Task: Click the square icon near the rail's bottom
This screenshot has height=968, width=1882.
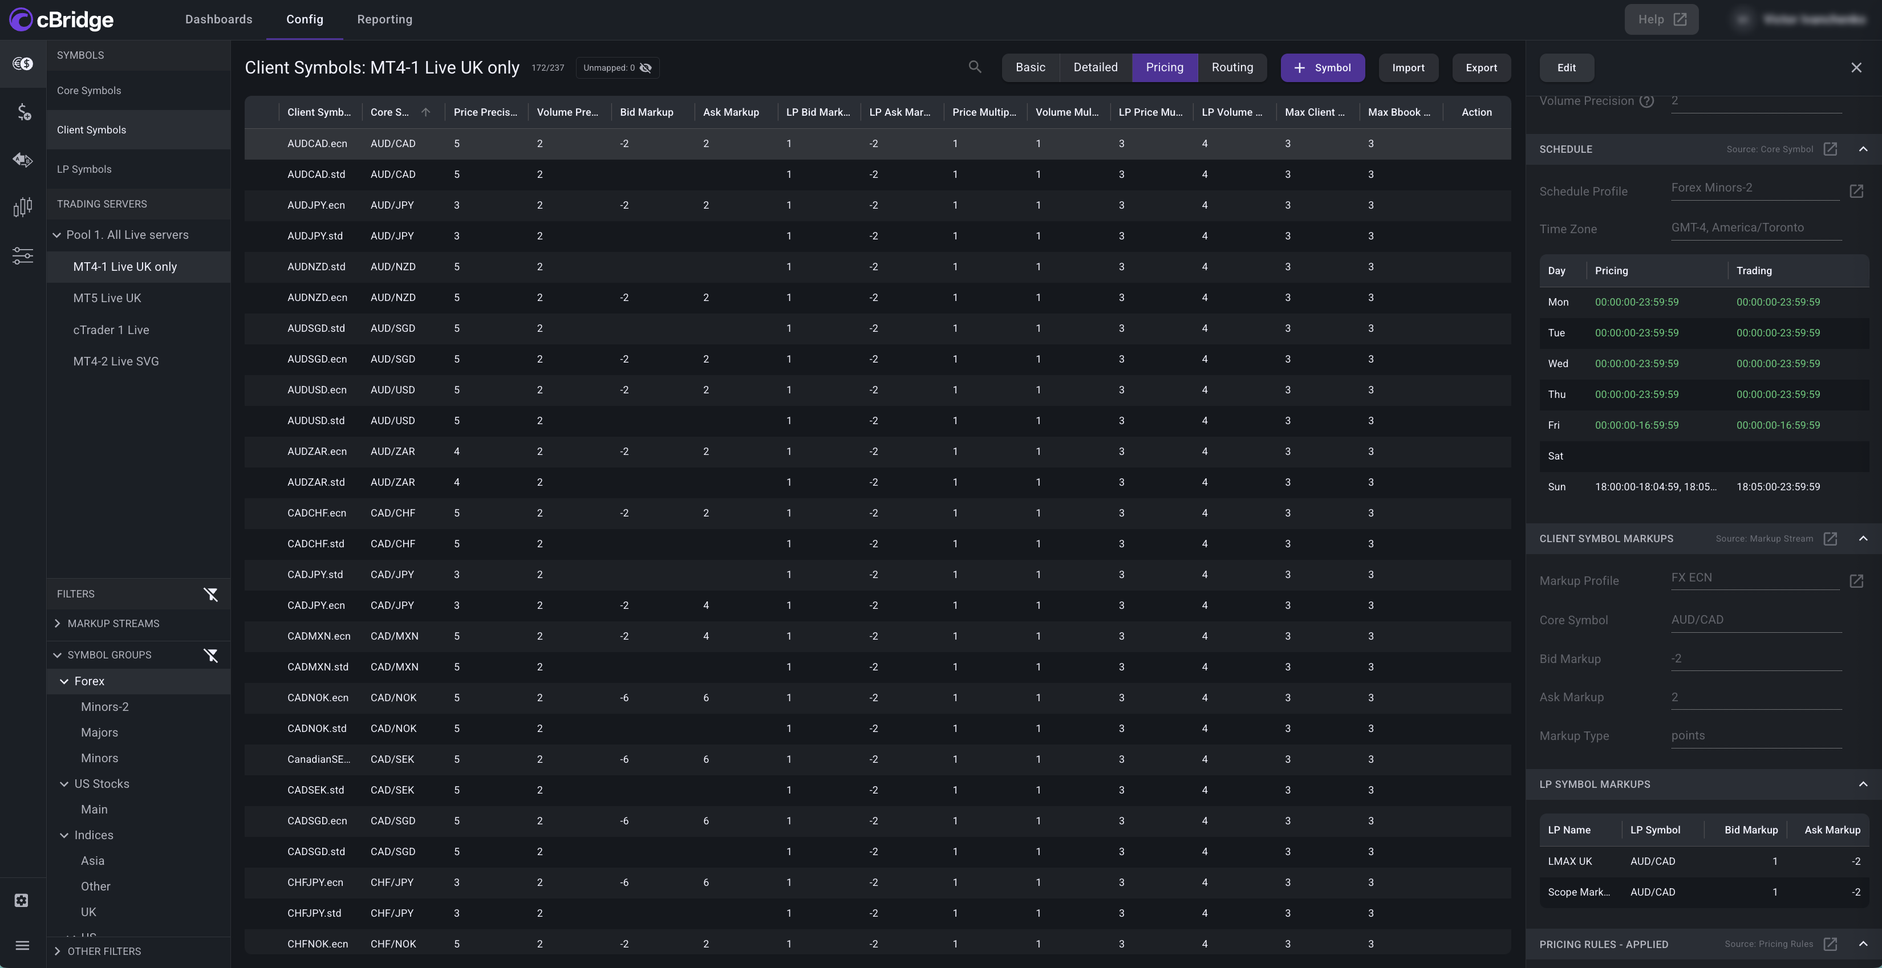Action: (22, 900)
